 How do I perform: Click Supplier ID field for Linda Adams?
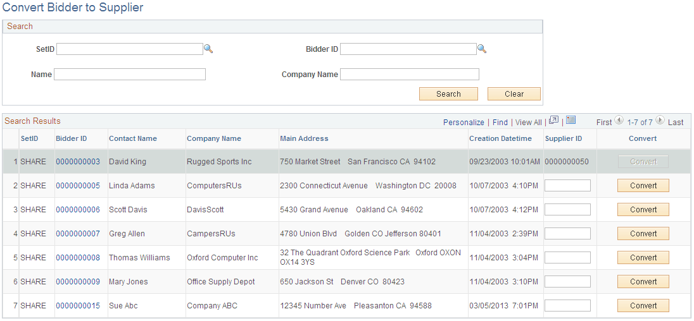(x=567, y=185)
